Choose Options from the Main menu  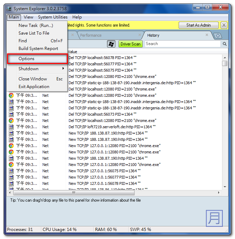point(27,59)
